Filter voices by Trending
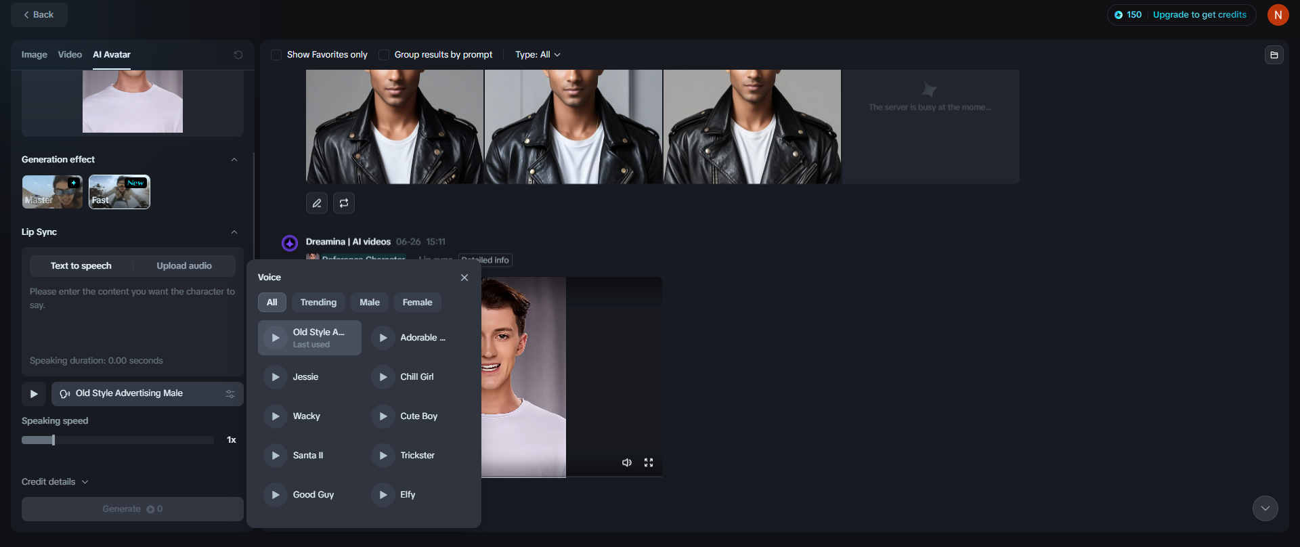The width and height of the screenshot is (1300, 547). point(318,303)
